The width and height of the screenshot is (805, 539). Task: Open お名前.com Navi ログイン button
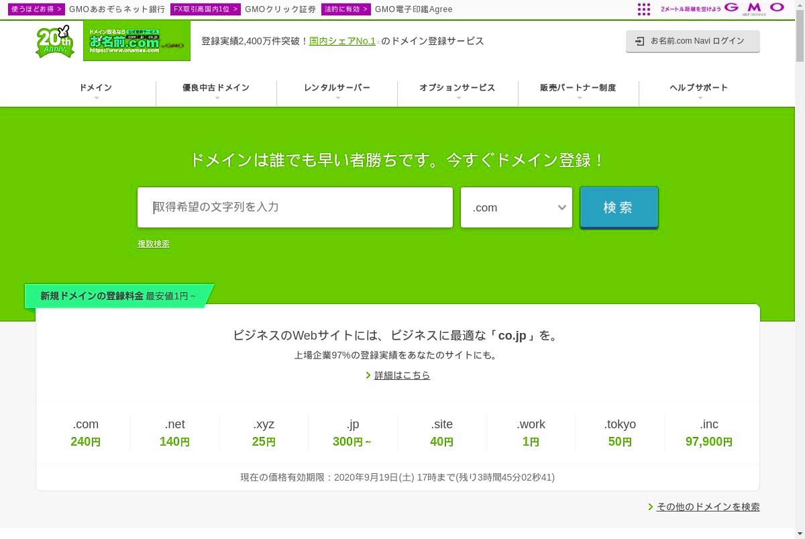click(x=693, y=41)
